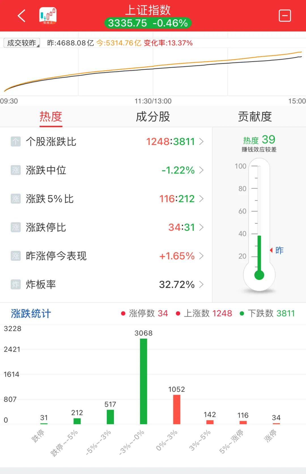This screenshot has width=306, height=474.
Task: Toggle the 涨停数 34 legend
Action: pyautogui.click(x=144, y=313)
